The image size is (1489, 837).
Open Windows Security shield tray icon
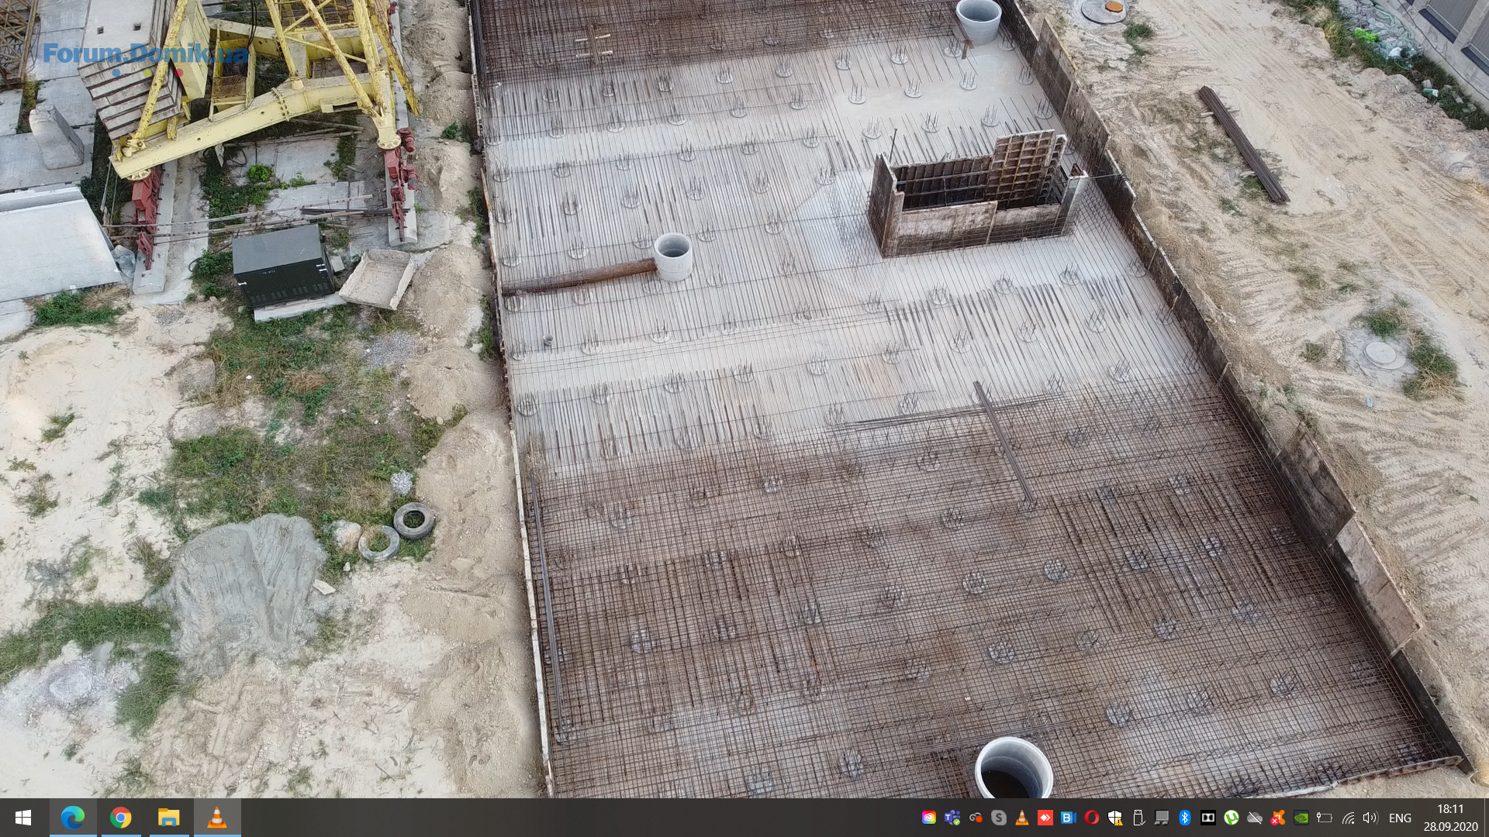(1115, 818)
